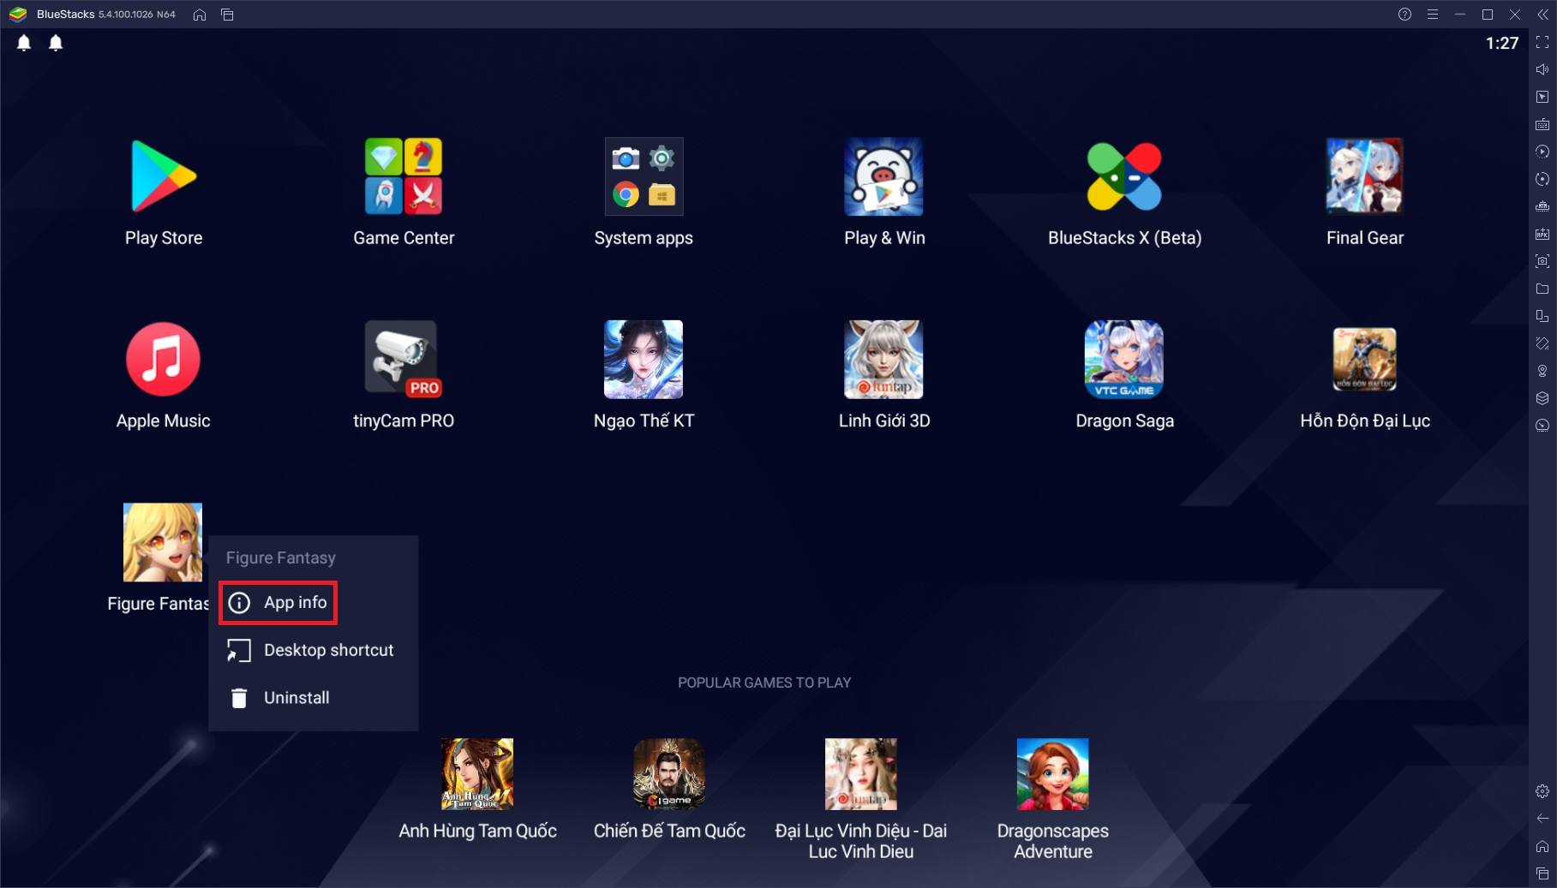Click the Figure Fantasy context menu title
Screen dimensions: 1557x888
pyautogui.click(x=280, y=557)
